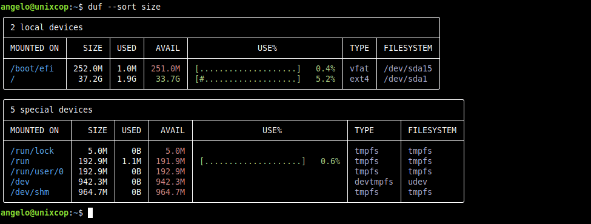Click the 964.7M value in the AVAIL column
This screenshot has height=224, width=591.
click(170, 192)
